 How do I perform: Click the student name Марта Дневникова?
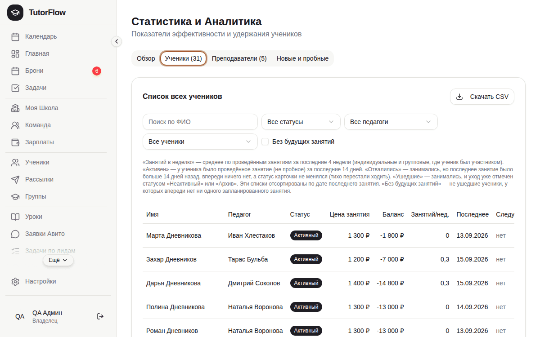[x=174, y=235]
